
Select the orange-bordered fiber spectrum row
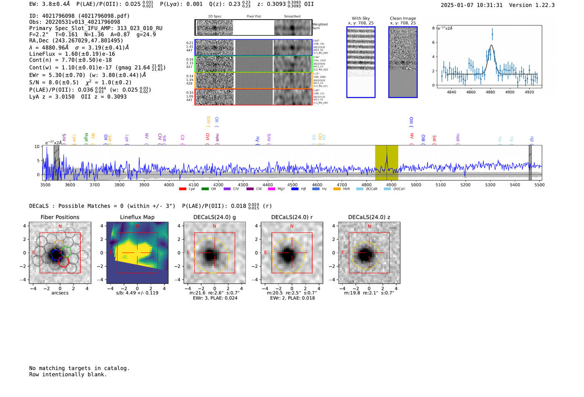(254, 80)
